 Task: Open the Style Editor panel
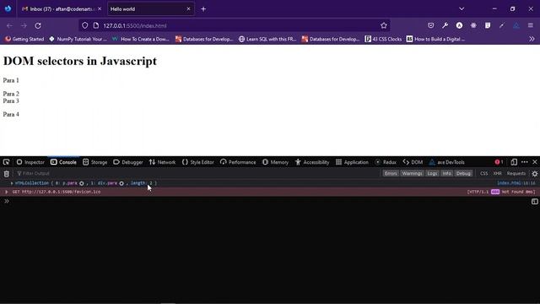197,162
